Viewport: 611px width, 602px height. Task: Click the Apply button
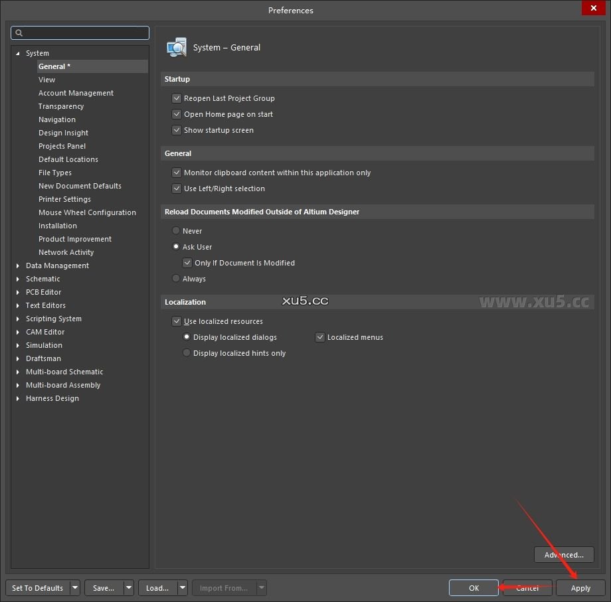[x=580, y=588]
